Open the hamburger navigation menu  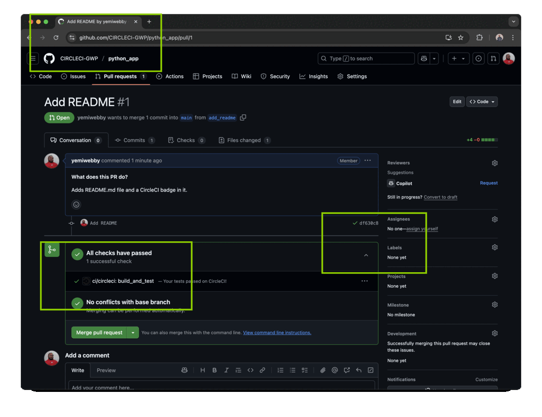(x=33, y=58)
